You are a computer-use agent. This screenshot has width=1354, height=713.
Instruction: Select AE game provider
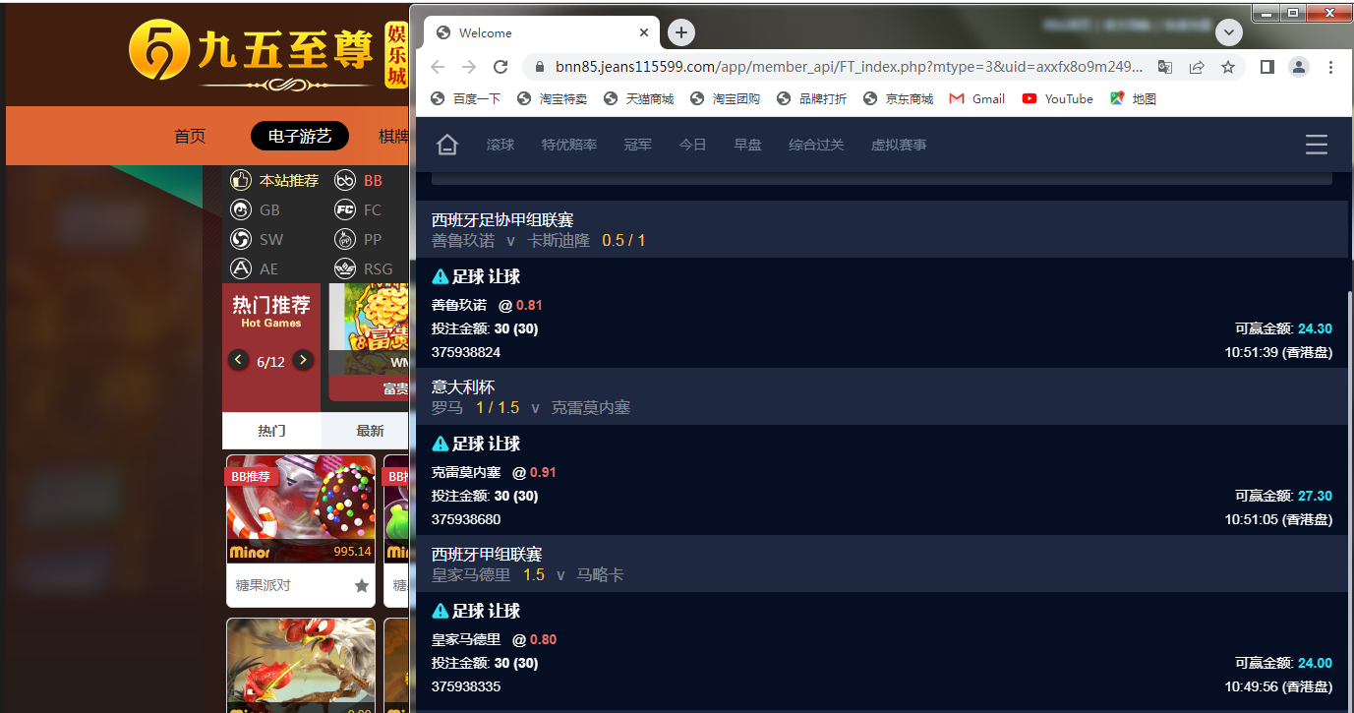255,268
